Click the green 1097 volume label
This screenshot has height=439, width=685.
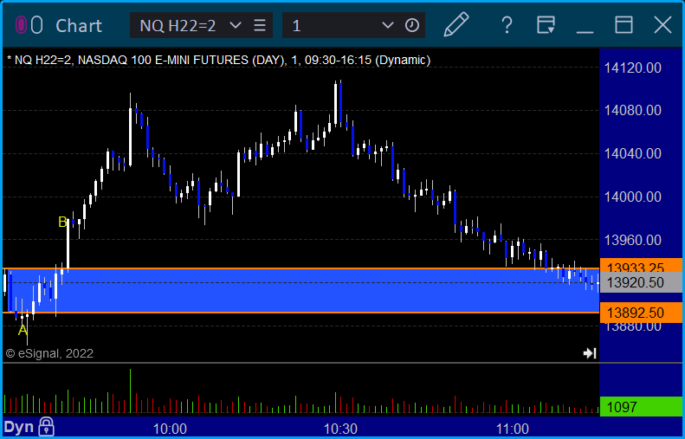click(641, 407)
